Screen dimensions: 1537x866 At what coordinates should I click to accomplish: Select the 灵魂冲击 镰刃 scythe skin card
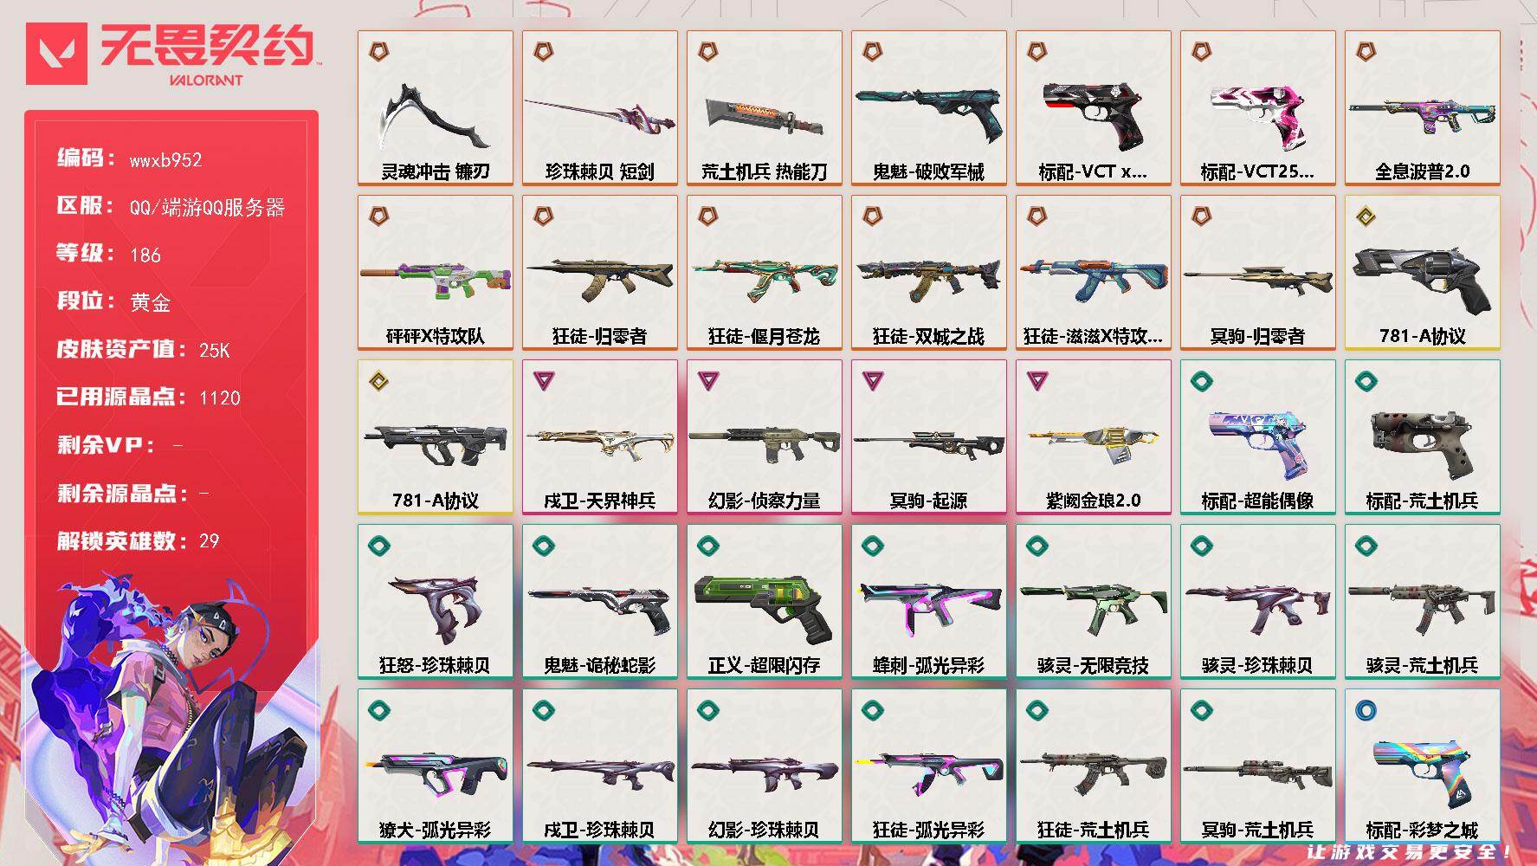[436, 108]
